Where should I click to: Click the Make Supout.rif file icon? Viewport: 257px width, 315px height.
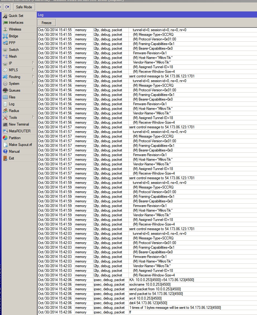click(x=5, y=145)
